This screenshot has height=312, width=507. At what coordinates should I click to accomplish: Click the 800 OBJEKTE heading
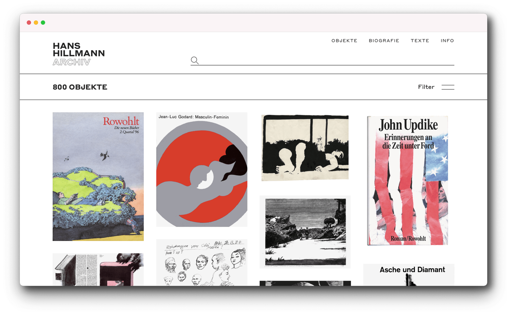80,87
